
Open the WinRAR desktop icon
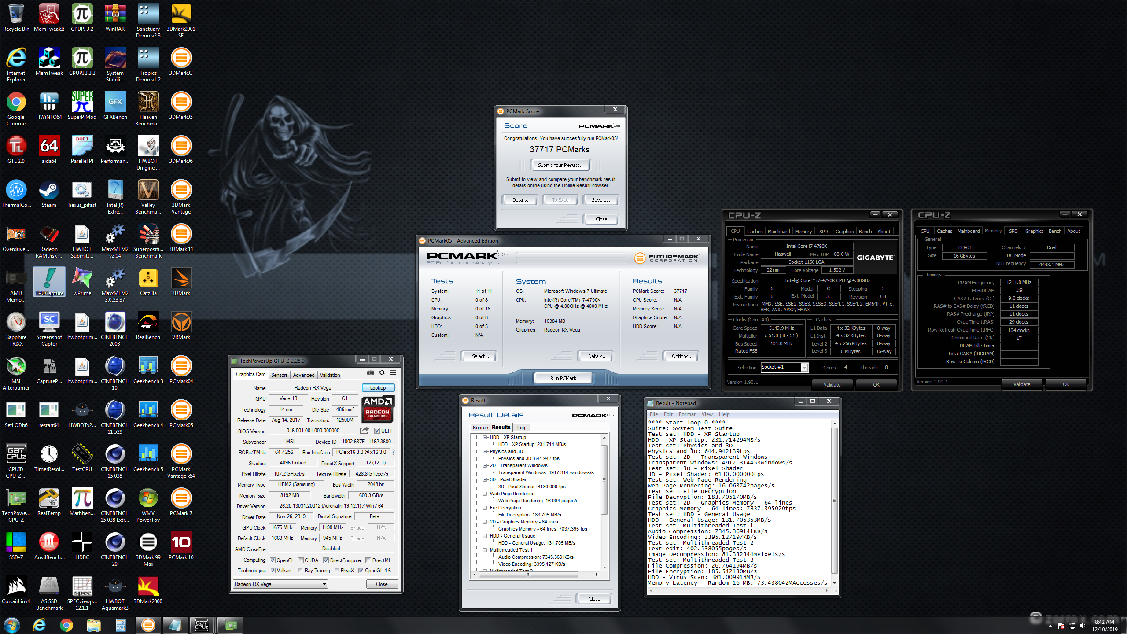pyautogui.click(x=115, y=18)
